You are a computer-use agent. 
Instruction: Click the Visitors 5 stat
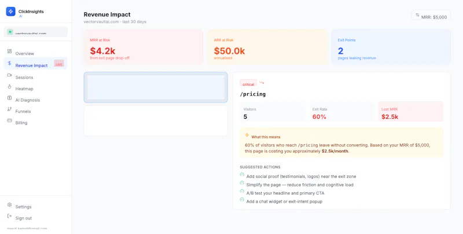pos(273,112)
